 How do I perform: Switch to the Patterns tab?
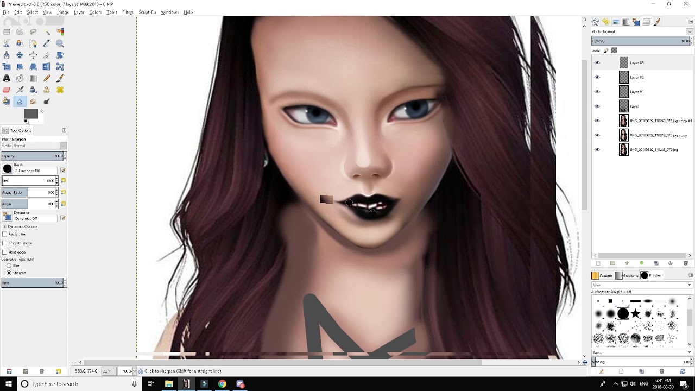[602, 275]
